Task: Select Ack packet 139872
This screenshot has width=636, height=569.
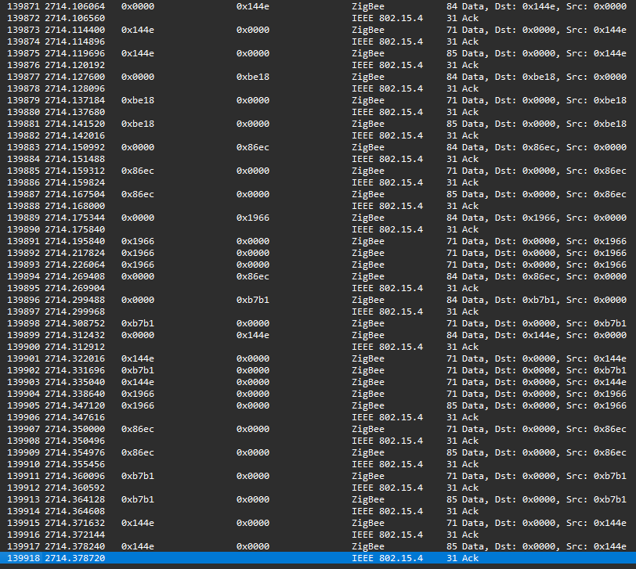Action: pyautogui.click(x=318, y=18)
